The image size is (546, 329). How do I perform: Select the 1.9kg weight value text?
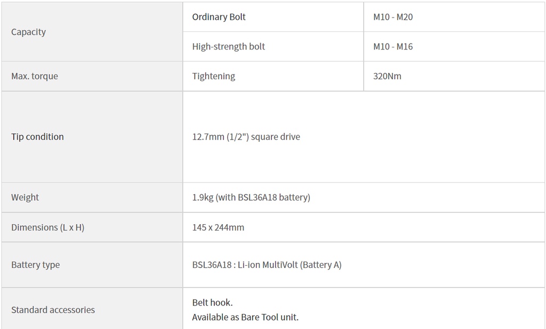(251, 197)
